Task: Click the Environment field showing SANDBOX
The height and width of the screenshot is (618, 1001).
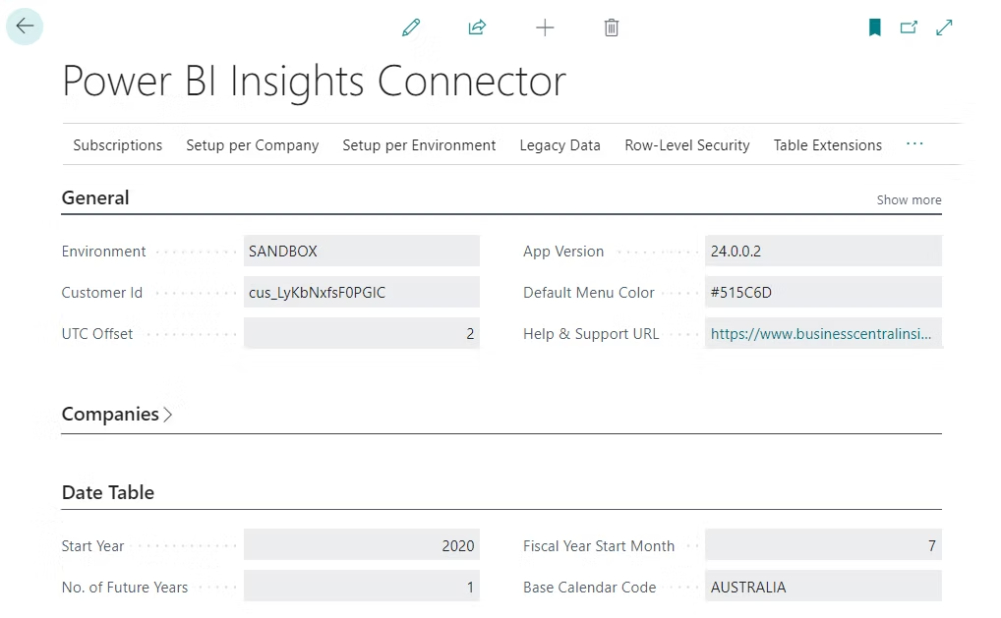Action: (361, 251)
